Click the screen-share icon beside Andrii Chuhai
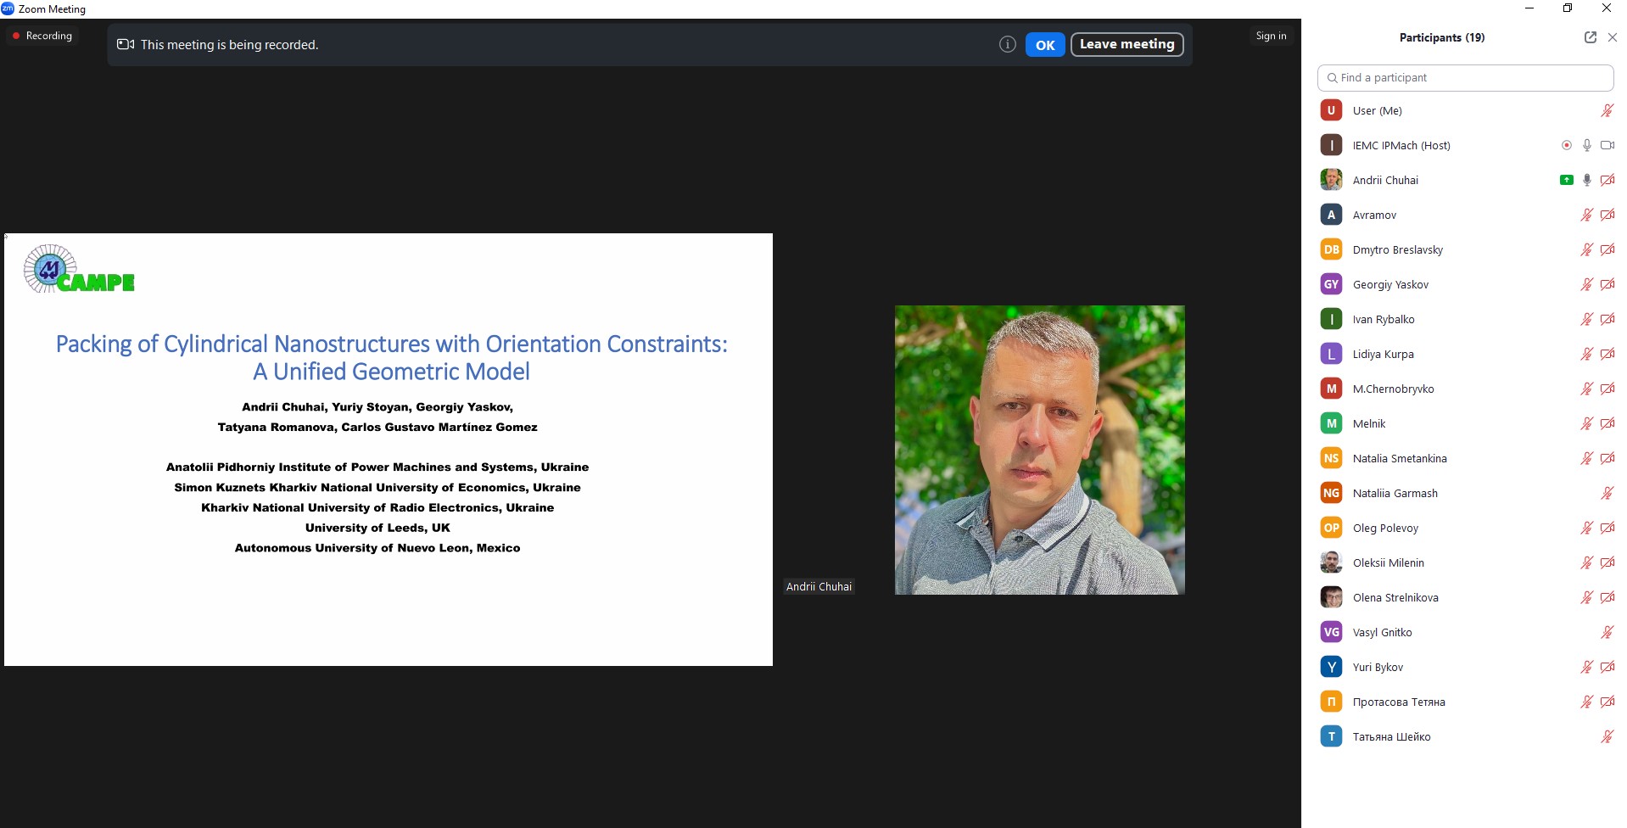This screenshot has height=828, width=1627. [x=1566, y=180]
